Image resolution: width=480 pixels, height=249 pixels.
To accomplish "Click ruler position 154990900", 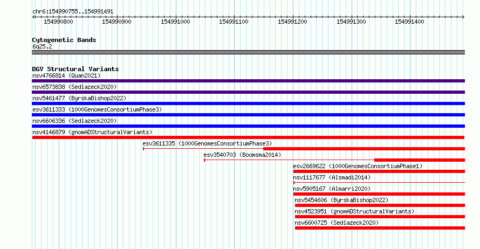I will (x=116, y=22).
